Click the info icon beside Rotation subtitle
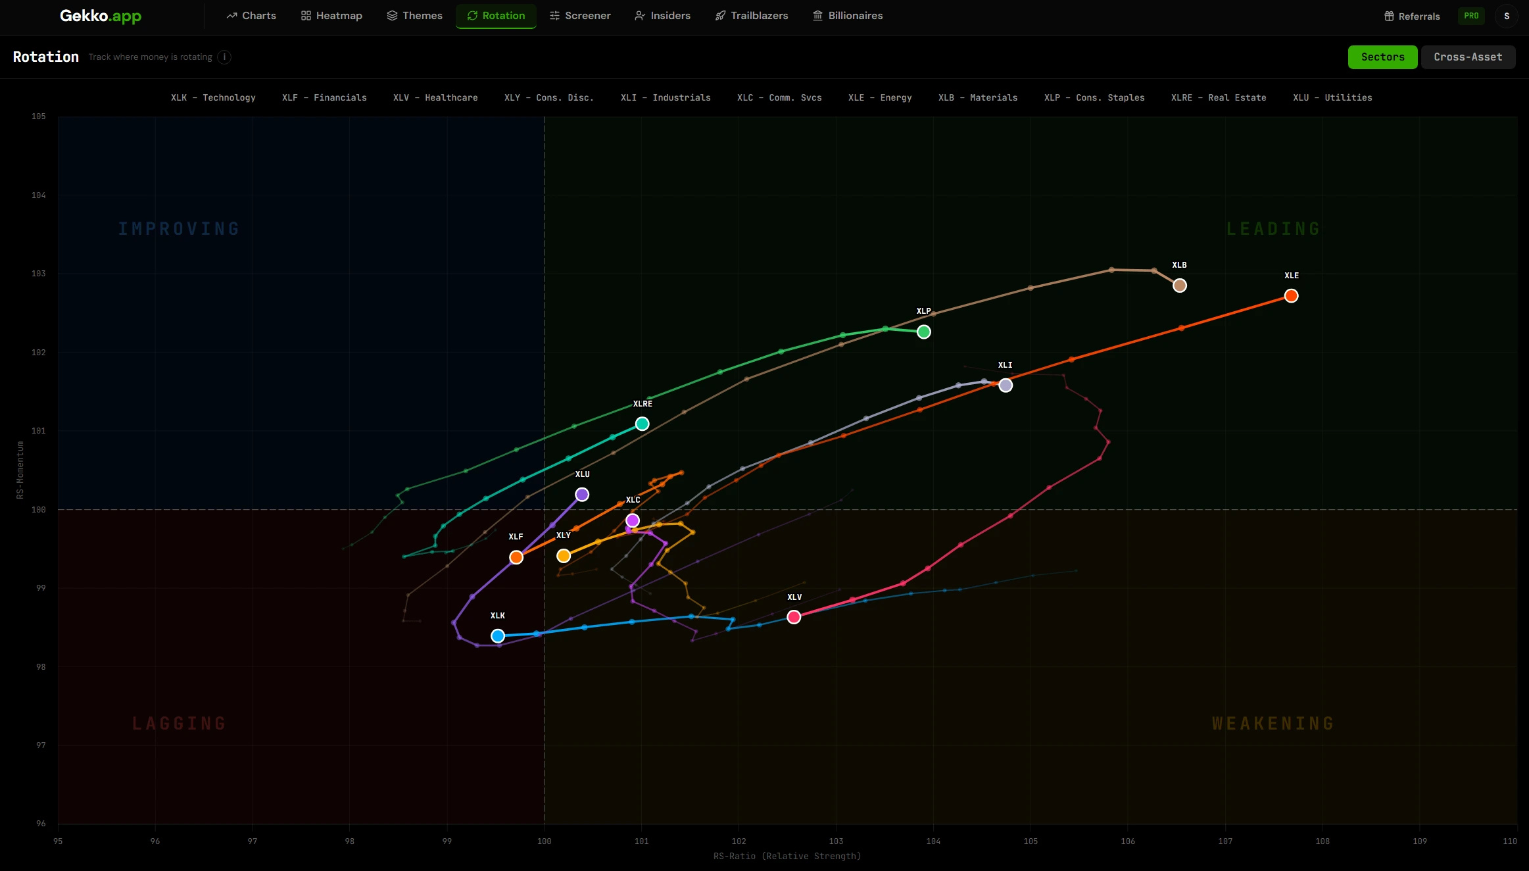 [224, 57]
